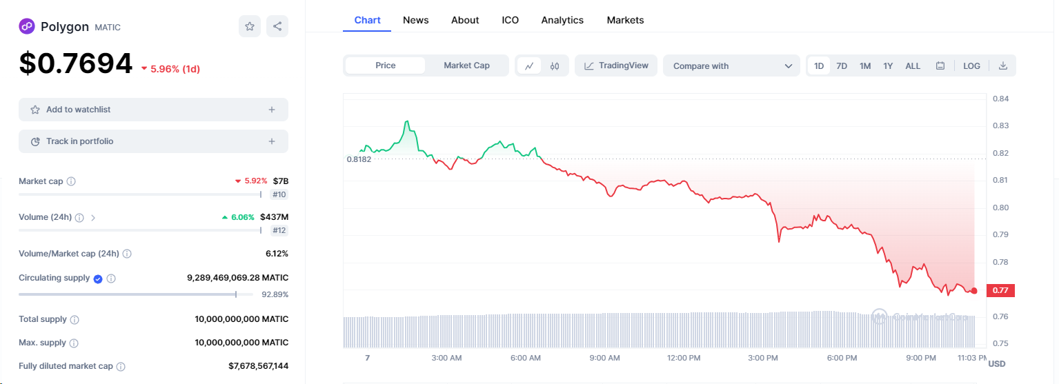Click the 9,289,469,069.28 MATIC supply value
1059x384 pixels.
[237, 278]
